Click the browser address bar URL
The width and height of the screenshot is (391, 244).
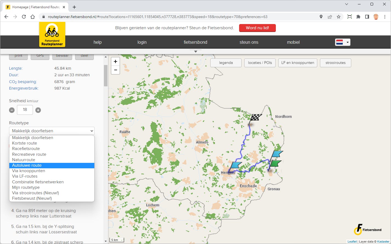click(x=158, y=17)
